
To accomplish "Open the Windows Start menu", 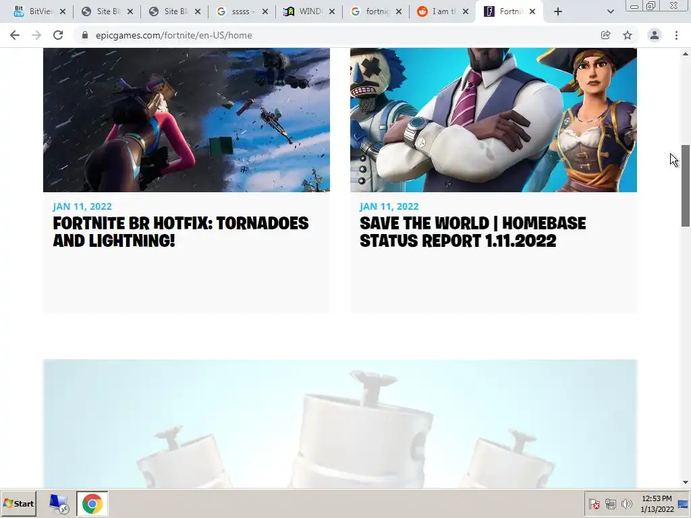I will coord(18,503).
